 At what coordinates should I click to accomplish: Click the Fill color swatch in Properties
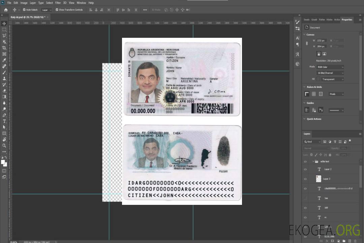(x=318, y=79)
